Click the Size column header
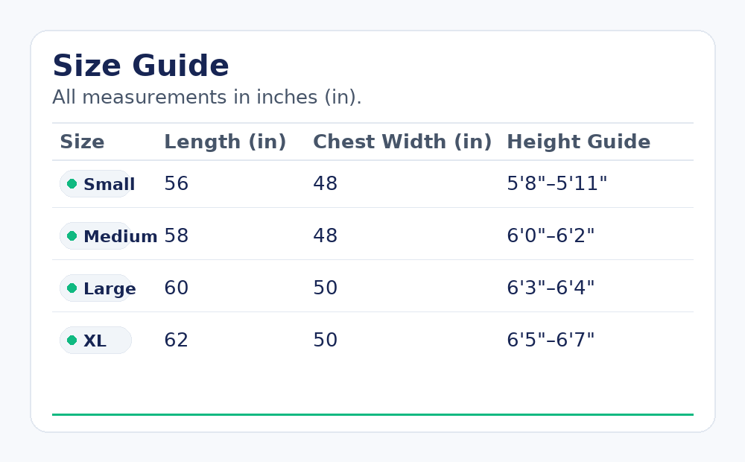The image size is (745, 462). pyautogui.click(x=82, y=142)
